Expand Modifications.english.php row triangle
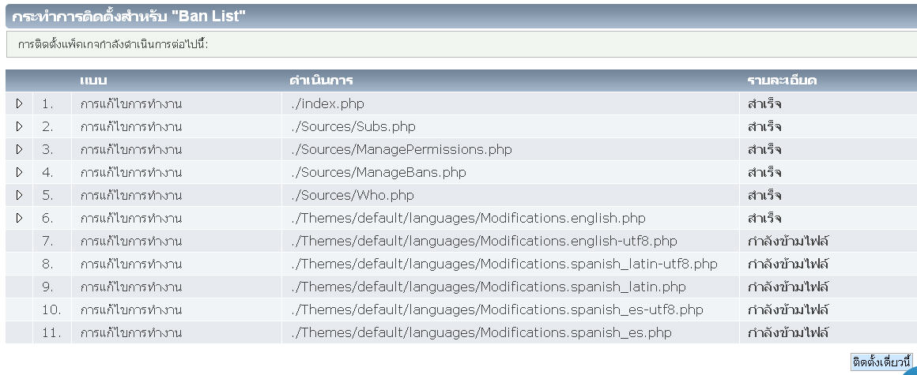Image resolution: width=917 pixels, height=375 pixels. click(x=19, y=218)
